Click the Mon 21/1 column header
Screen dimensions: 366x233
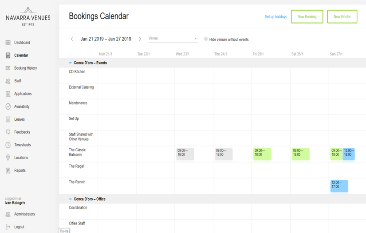tap(105, 54)
